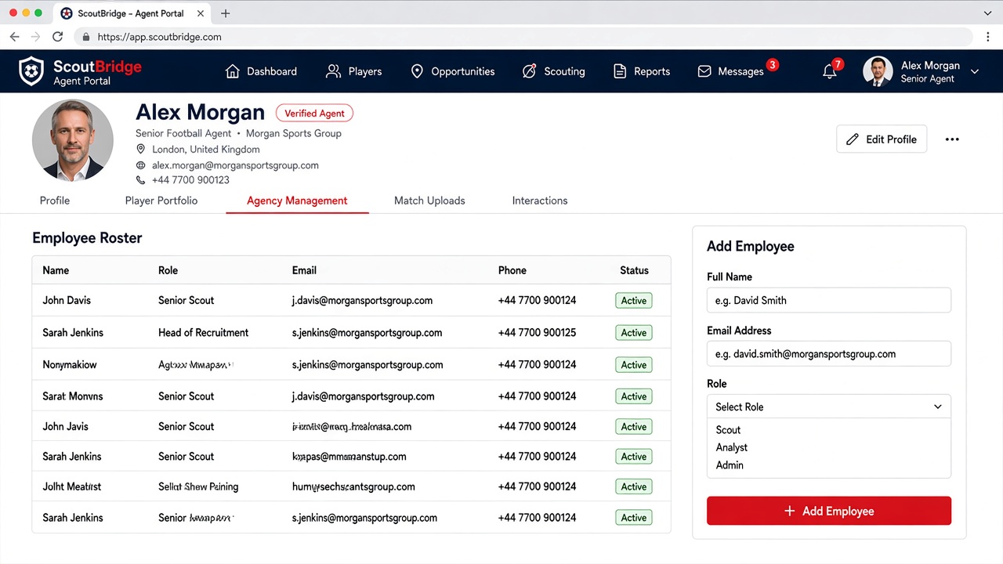1003x564 pixels.
Task: Select John Davis in the roster
Action: pyautogui.click(x=67, y=300)
